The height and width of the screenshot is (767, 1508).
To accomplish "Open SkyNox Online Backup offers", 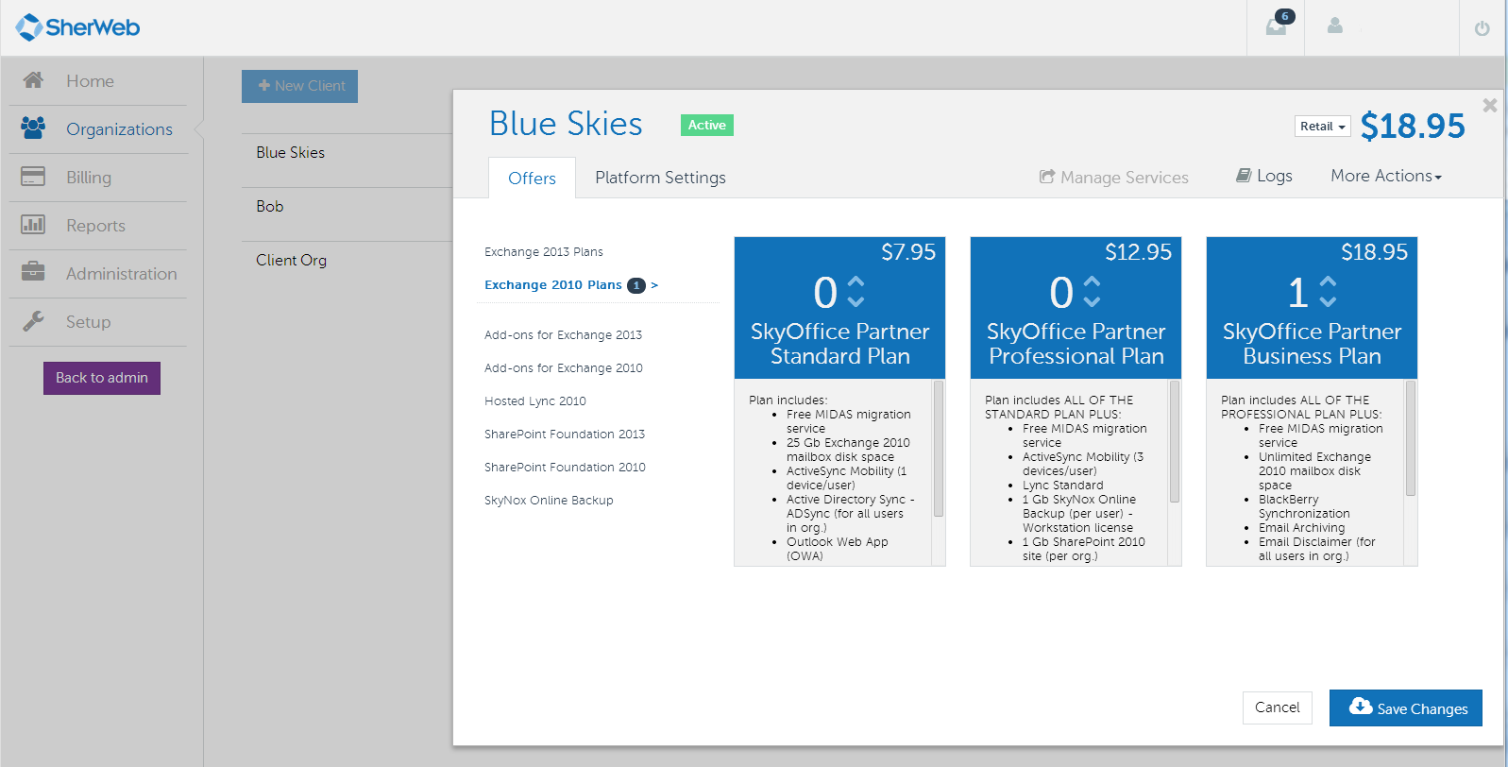I will [549, 501].
